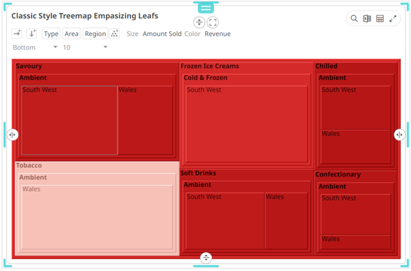
Task: Click Ambient header under Soft Drinks
Action: pos(197,185)
